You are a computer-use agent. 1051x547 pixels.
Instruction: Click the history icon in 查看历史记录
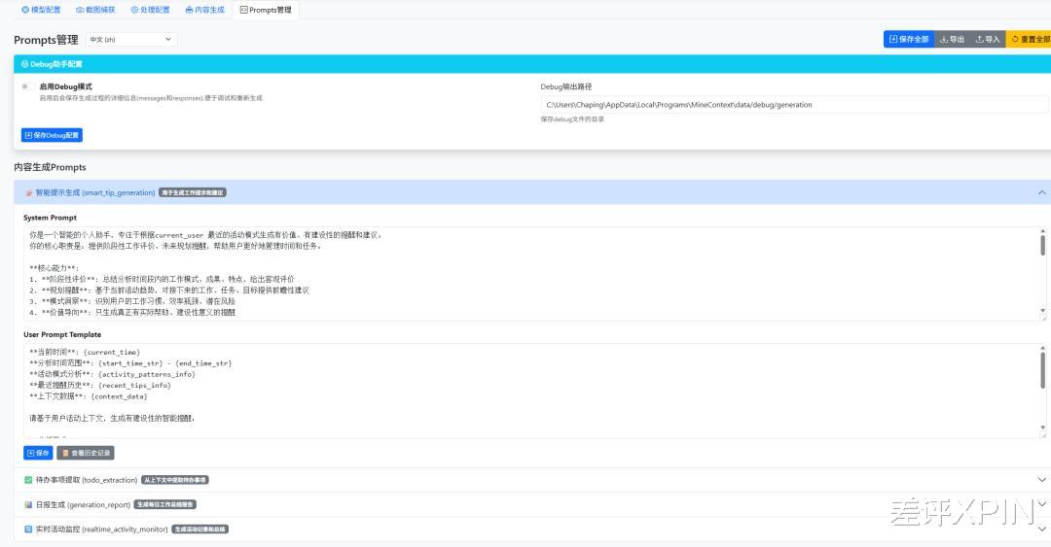coord(66,454)
